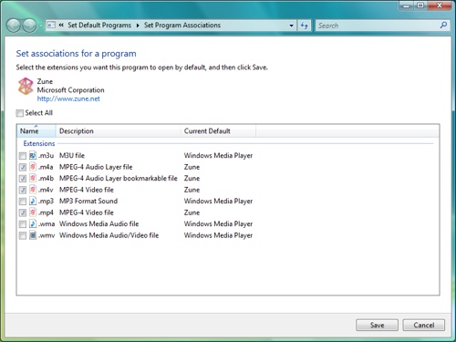Tick the Select All checkbox
The height and width of the screenshot is (342, 456).
[x=20, y=113]
